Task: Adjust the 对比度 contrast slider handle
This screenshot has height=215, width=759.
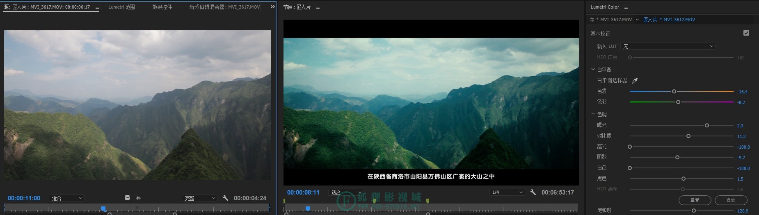Action: [688, 136]
